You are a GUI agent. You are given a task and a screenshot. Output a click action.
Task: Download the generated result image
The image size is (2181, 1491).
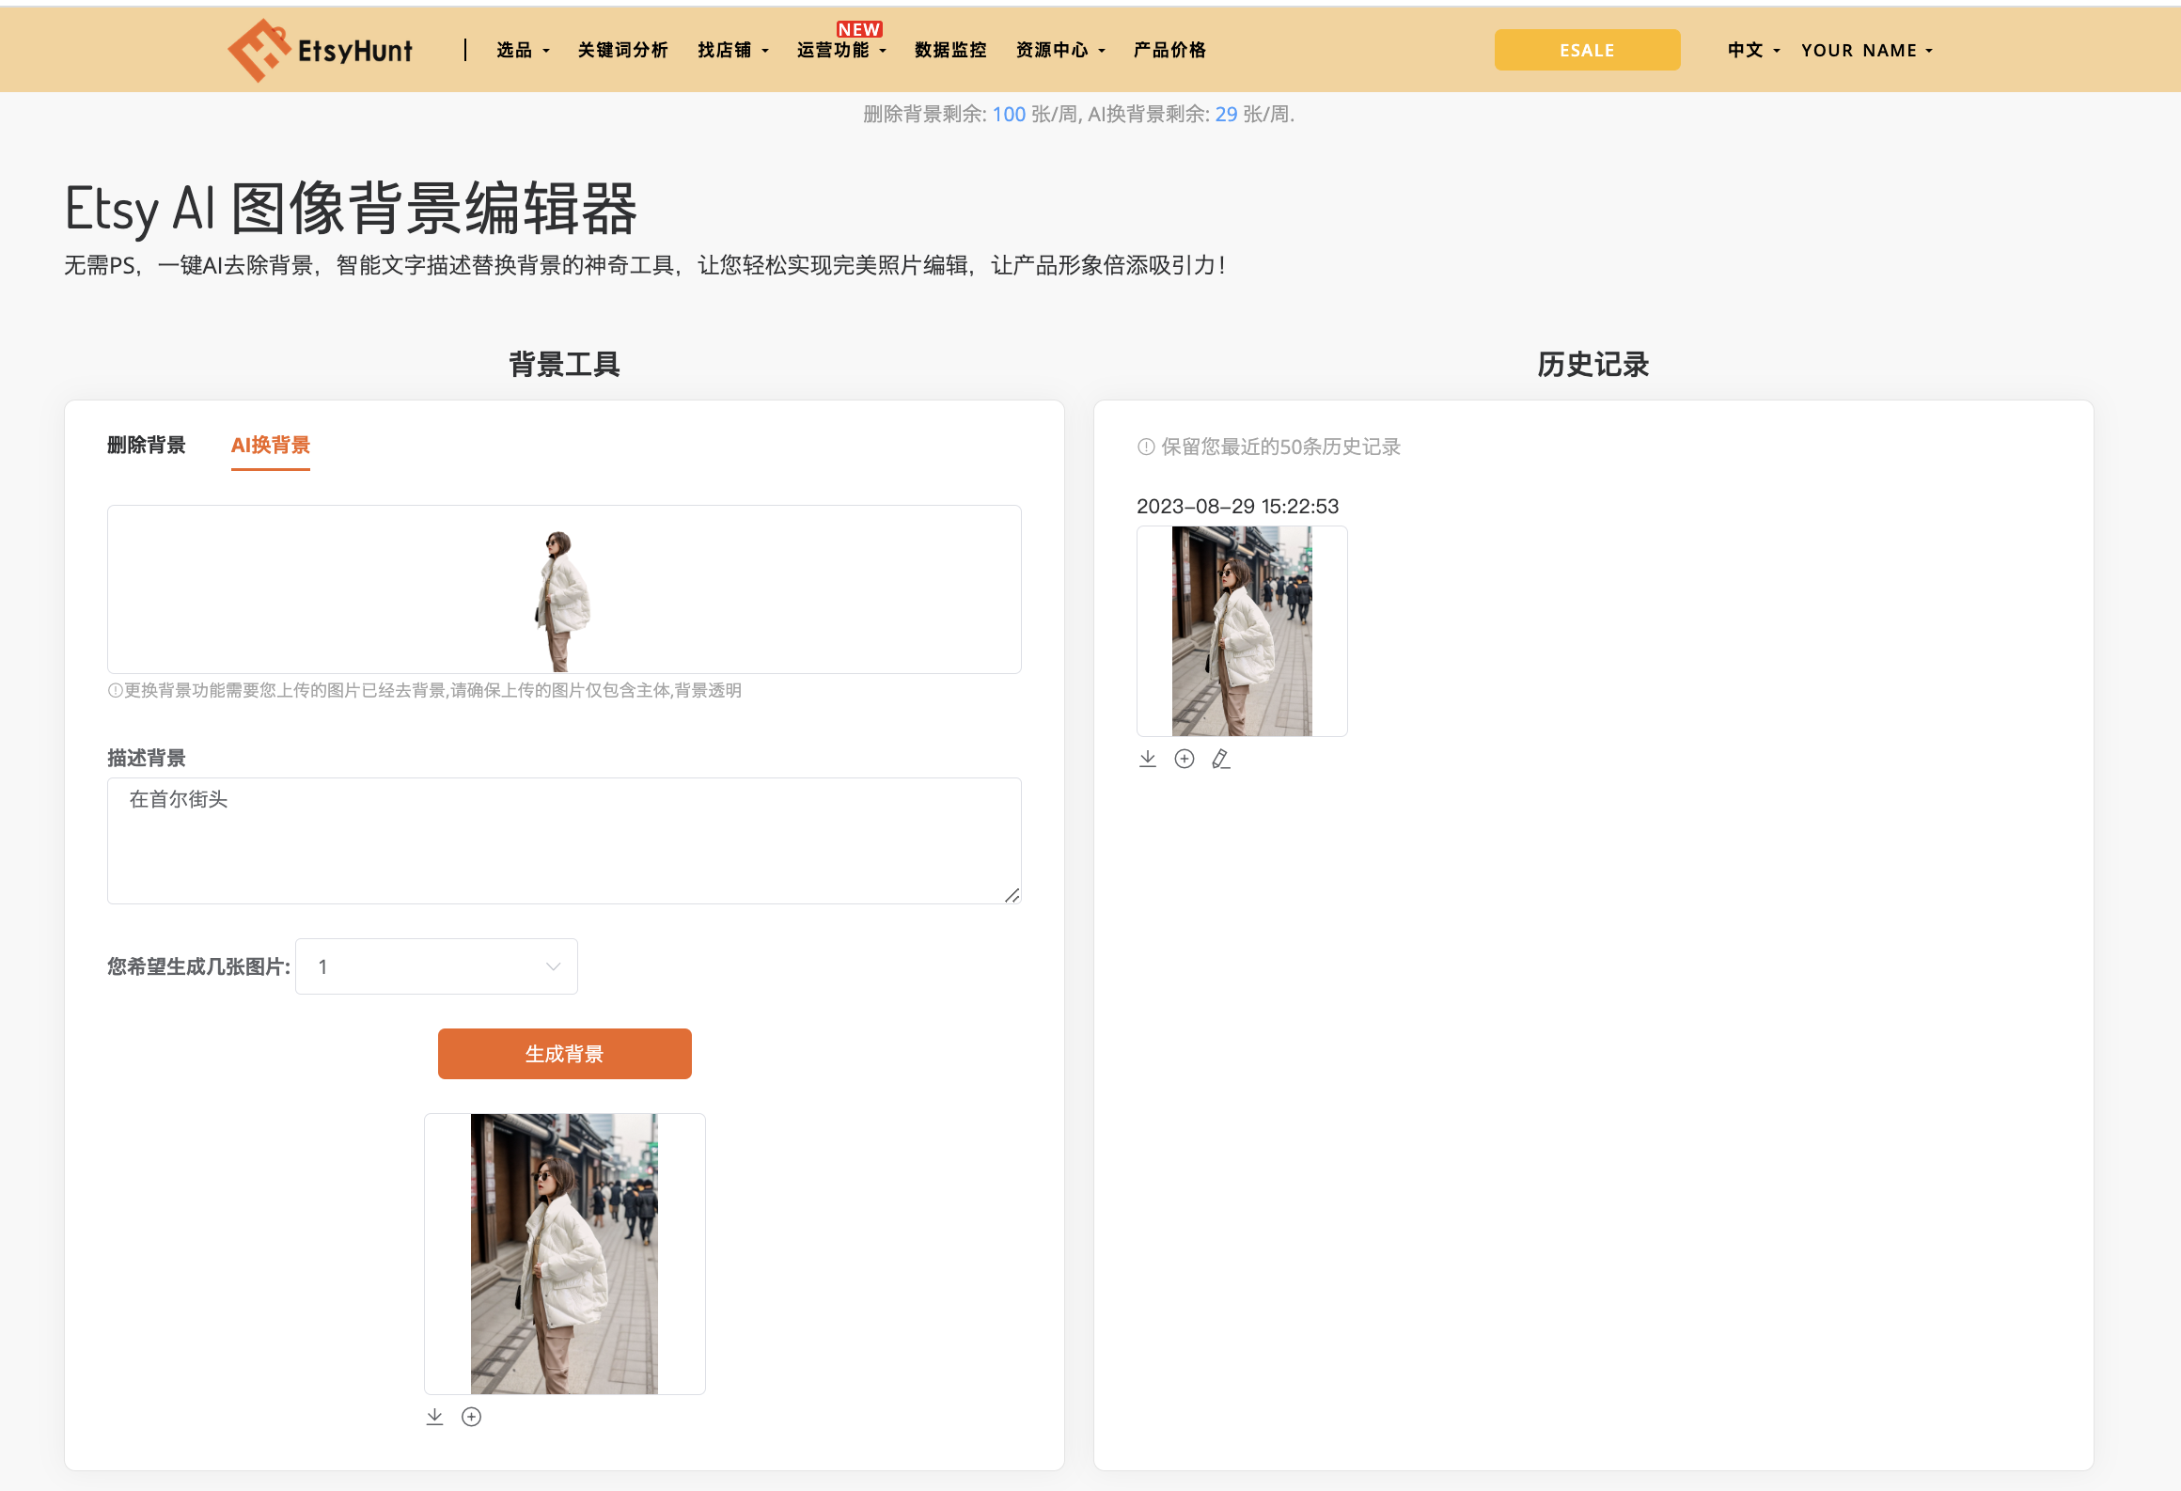tap(434, 1417)
